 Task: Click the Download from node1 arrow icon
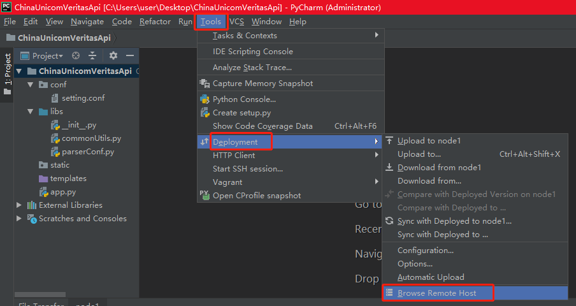(x=389, y=168)
